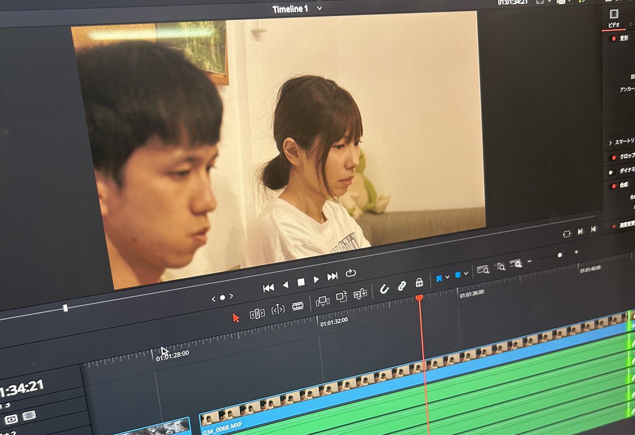Click the Full Extent Zoom icon
The width and height of the screenshot is (635, 435).
coord(483,270)
